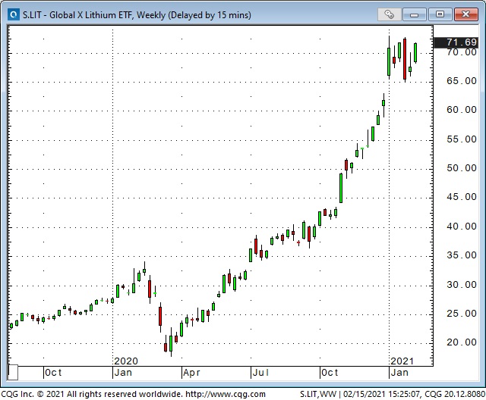Viewport: 486px width, 400px height.
Task: Click the chart title S.LIT Global X Lithium ETF
Action: [137, 15]
